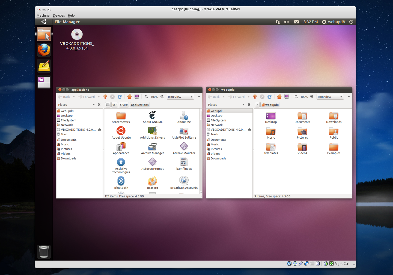Open the Home folder launcher icon
The height and width of the screenshot is (275, 393).
(44, 34)
